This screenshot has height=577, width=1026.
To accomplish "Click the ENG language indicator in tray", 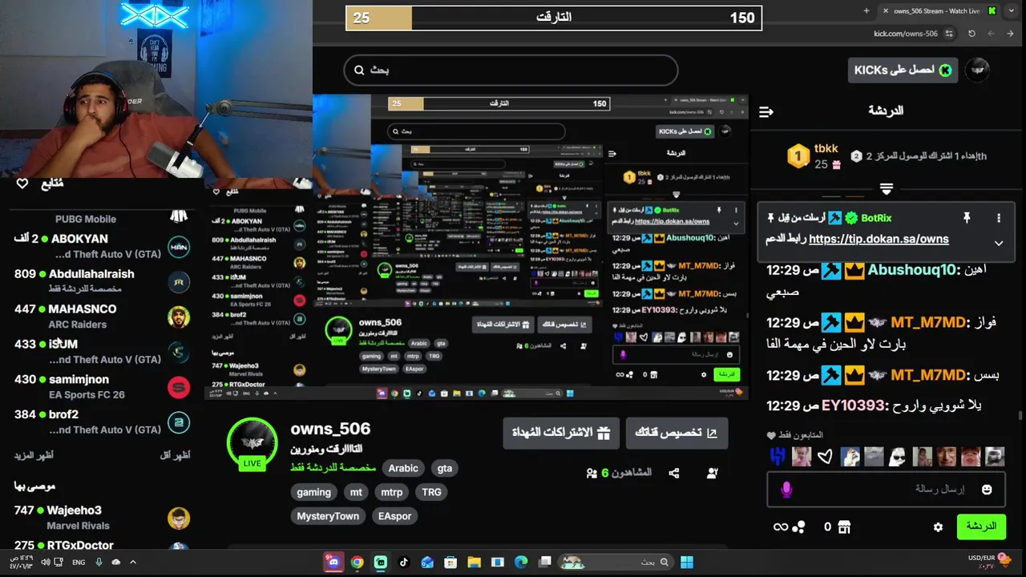I will 79,563.
